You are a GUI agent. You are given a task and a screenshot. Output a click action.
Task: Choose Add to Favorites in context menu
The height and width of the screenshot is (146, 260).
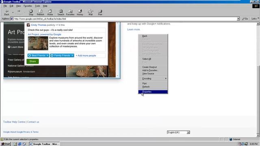(x=153, y=70)
